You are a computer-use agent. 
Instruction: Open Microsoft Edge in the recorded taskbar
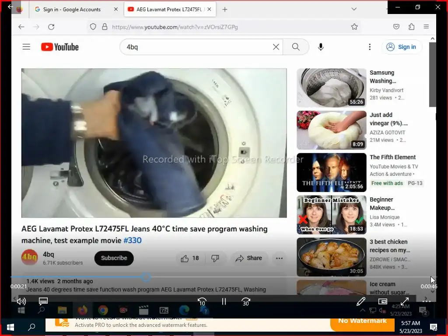coord(184,310)
